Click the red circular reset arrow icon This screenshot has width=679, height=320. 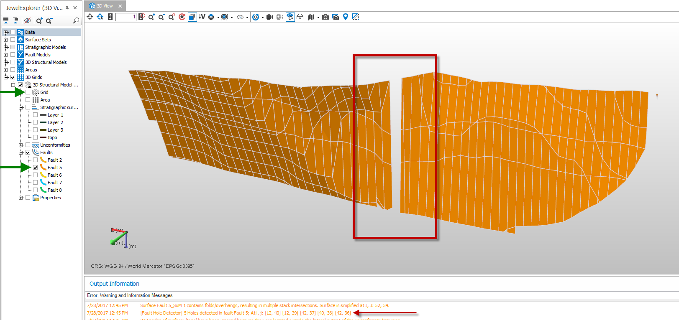click(182, 17)
